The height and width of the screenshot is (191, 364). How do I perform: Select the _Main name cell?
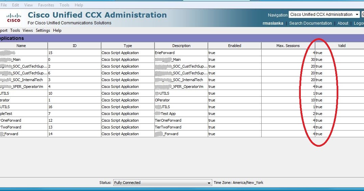[24, 59]
